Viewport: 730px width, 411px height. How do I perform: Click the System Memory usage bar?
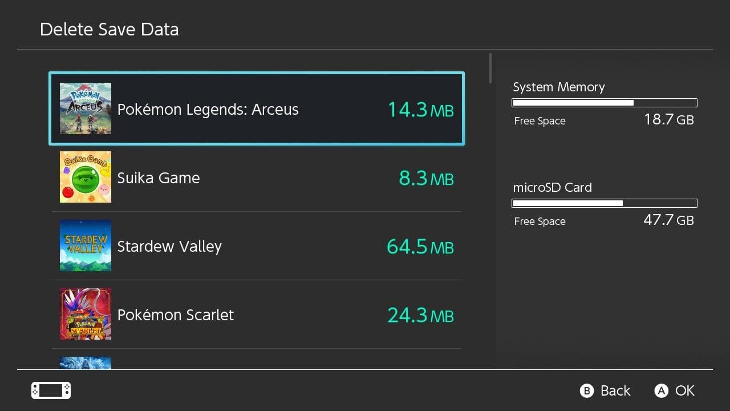(x=605, y=103)
